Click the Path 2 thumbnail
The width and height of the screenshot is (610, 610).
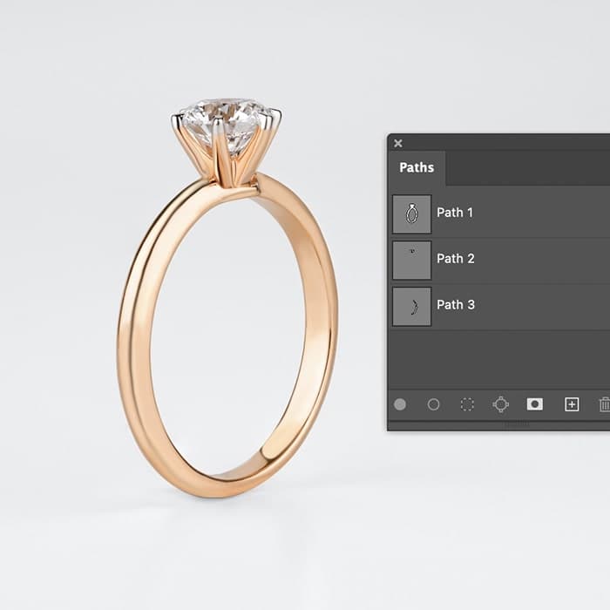pyautogui.click(x=412, y=261)
